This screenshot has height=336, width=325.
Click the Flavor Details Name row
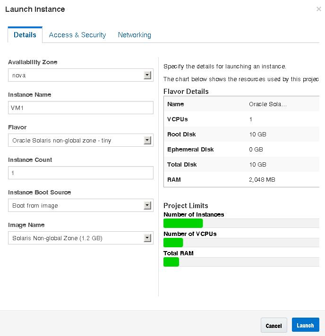(241, 104)
